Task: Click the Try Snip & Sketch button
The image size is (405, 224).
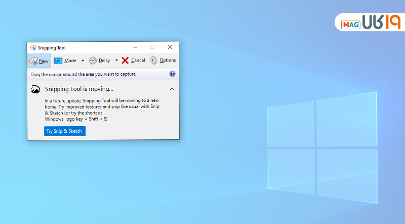Action: [65, 131]
